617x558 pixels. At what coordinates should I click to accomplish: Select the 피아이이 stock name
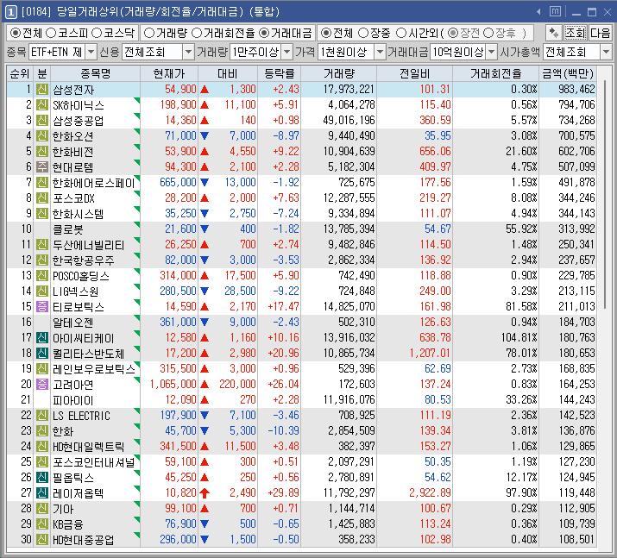(x=72, y=400)
